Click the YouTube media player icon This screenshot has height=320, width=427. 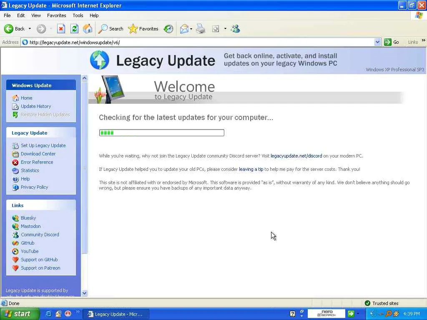(x=15, y=251)
